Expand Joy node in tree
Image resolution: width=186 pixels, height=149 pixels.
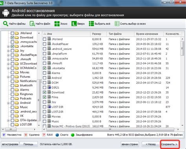[8, 51]
